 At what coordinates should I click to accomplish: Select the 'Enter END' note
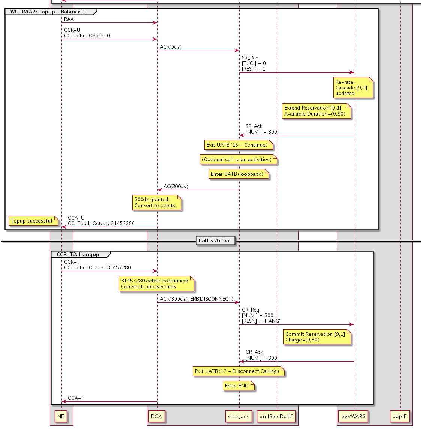[x=238, y=386]
